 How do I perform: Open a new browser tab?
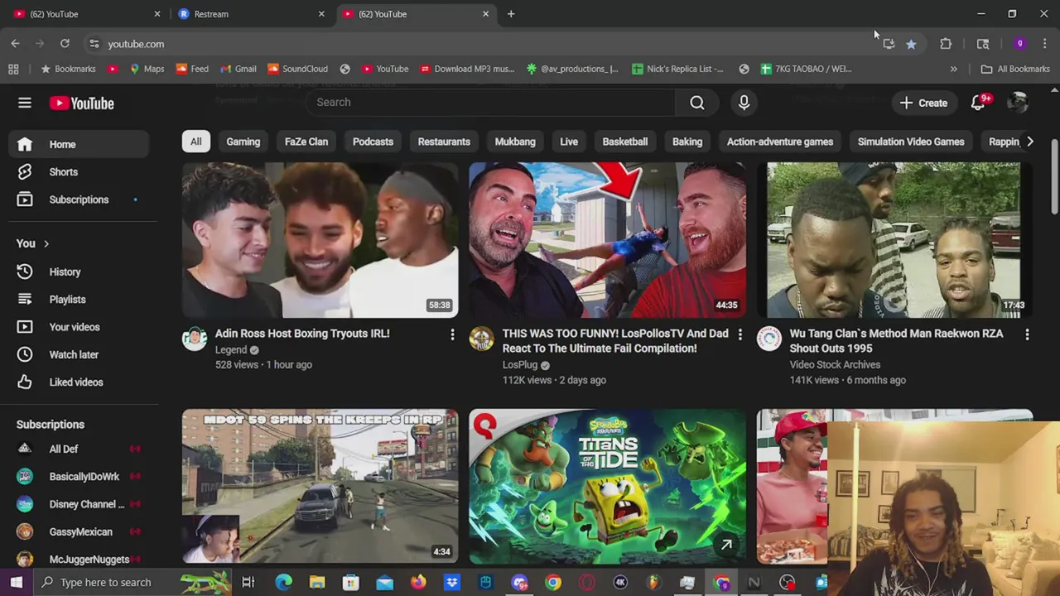[511, 14]
